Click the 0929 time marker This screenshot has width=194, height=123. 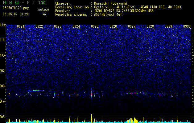168,26
